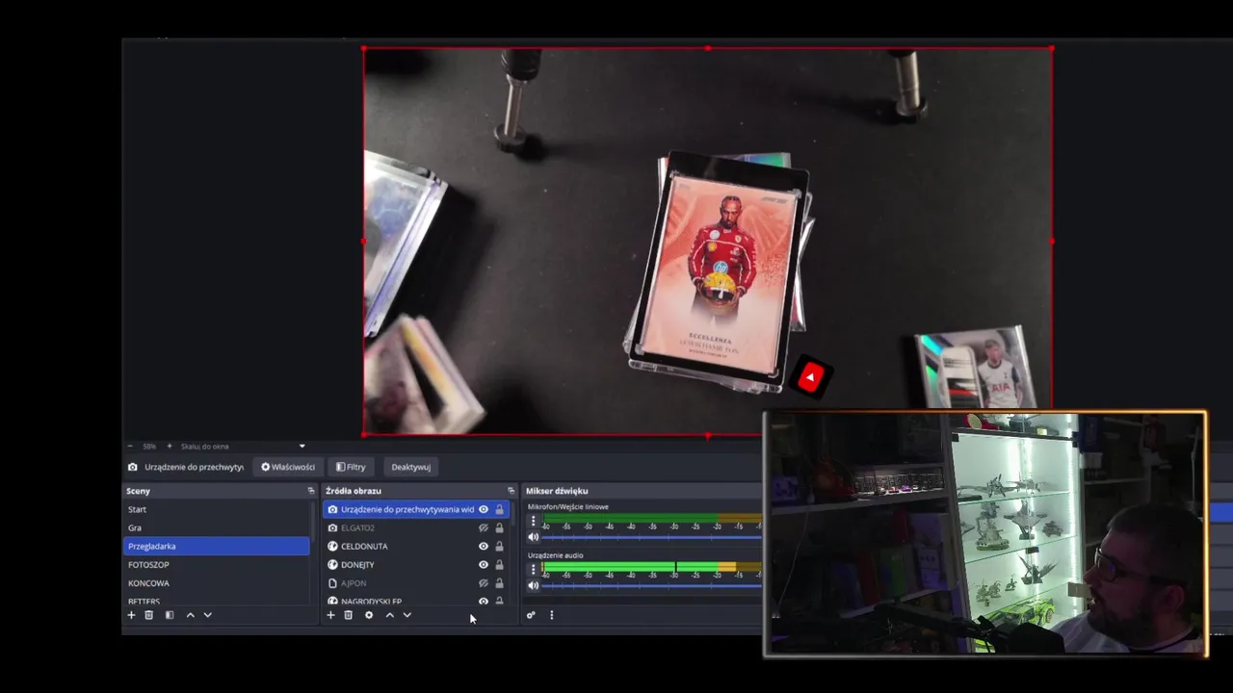Open Filtry for the selected source

pos(351,467)
